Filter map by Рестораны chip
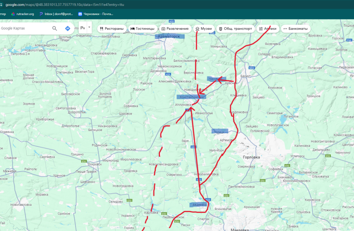Image resolution: width=354 pixels, height=231 pixels. 112,29
